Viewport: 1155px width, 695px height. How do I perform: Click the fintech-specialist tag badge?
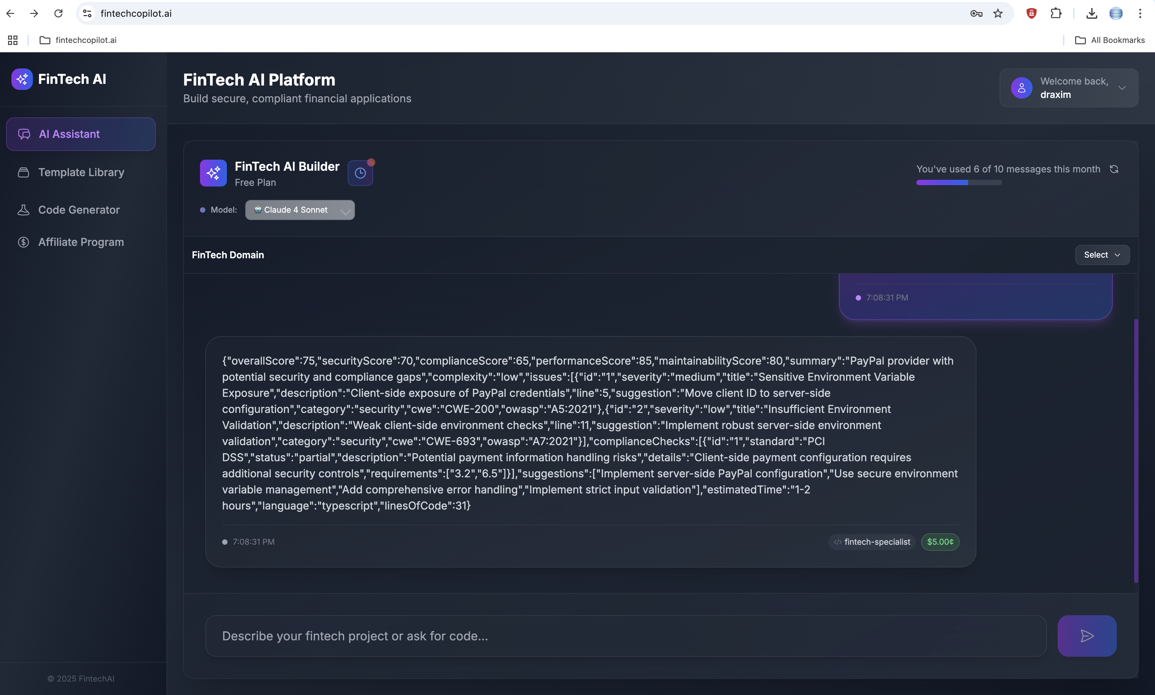[872, 542]
